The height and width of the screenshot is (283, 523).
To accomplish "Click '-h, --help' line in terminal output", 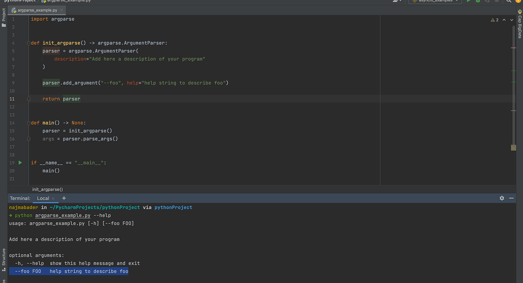I will tap(77, 263).
